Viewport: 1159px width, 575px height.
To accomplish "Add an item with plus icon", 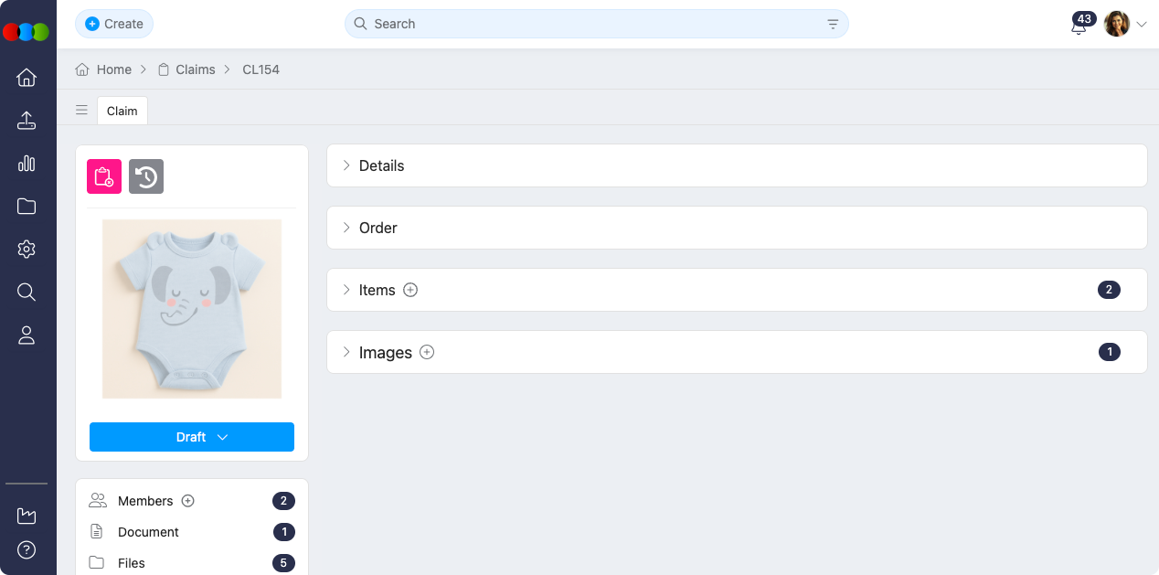I will pos(410,290).
